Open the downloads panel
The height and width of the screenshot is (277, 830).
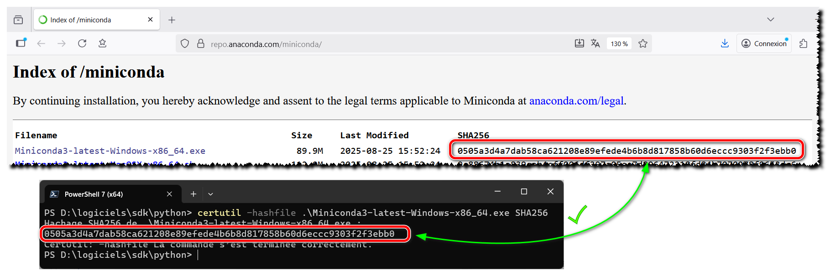(725, 43)
